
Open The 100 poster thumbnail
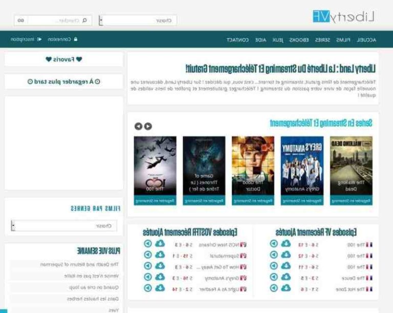point(155,165)
